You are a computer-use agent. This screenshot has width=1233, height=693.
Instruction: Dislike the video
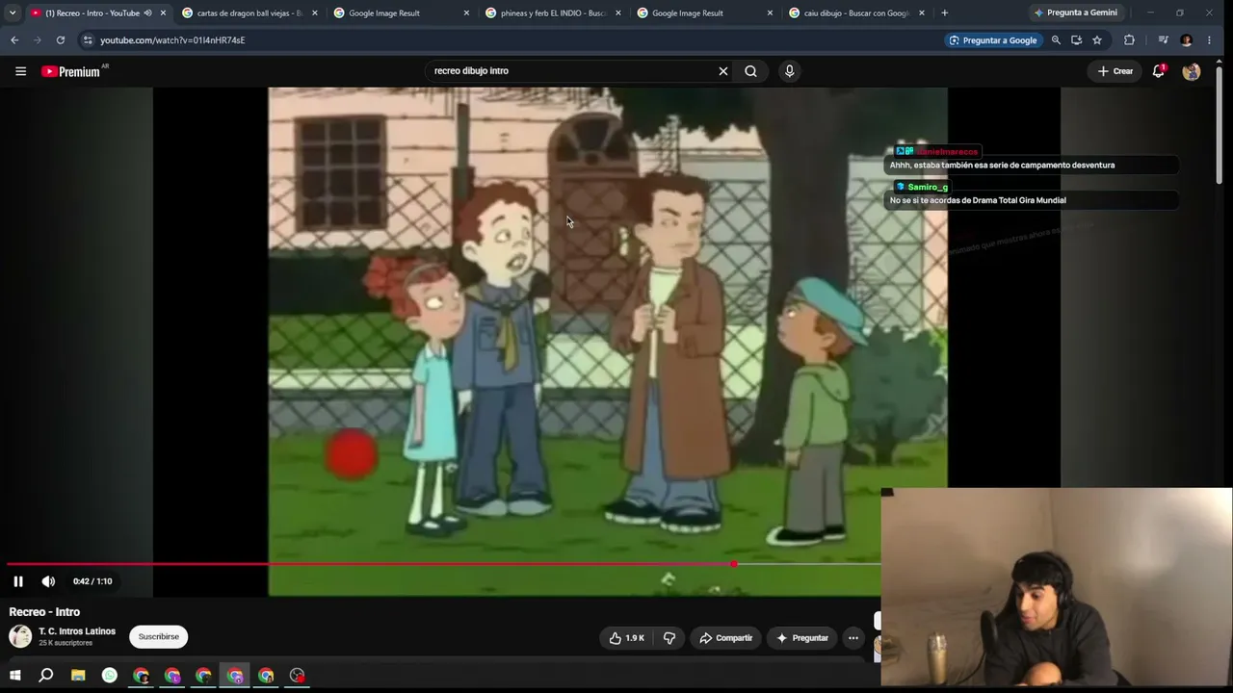[x=669, y=638]
